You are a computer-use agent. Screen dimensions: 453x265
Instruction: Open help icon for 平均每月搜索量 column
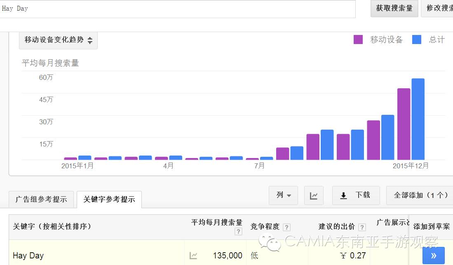[238, 231]
